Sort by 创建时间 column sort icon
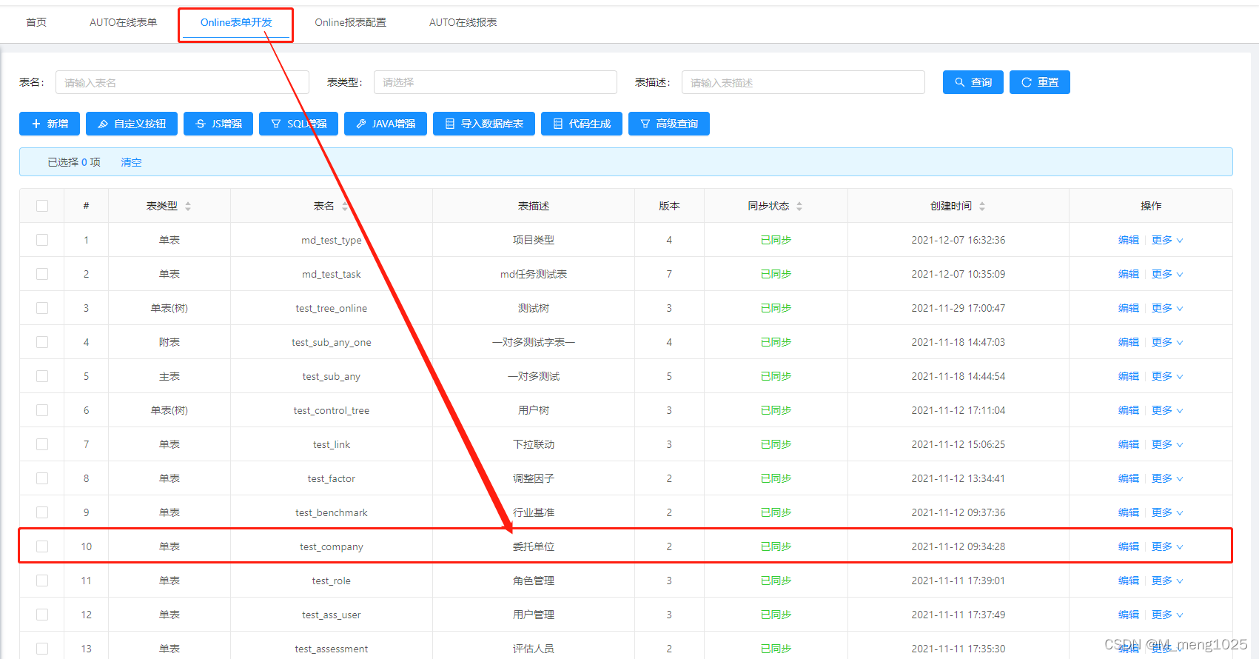1259x659 pixels. [x=982, y=206]
